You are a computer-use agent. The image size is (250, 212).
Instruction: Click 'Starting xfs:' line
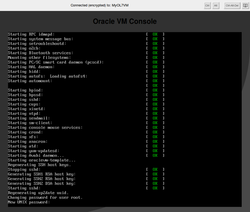tap(23, 137)
